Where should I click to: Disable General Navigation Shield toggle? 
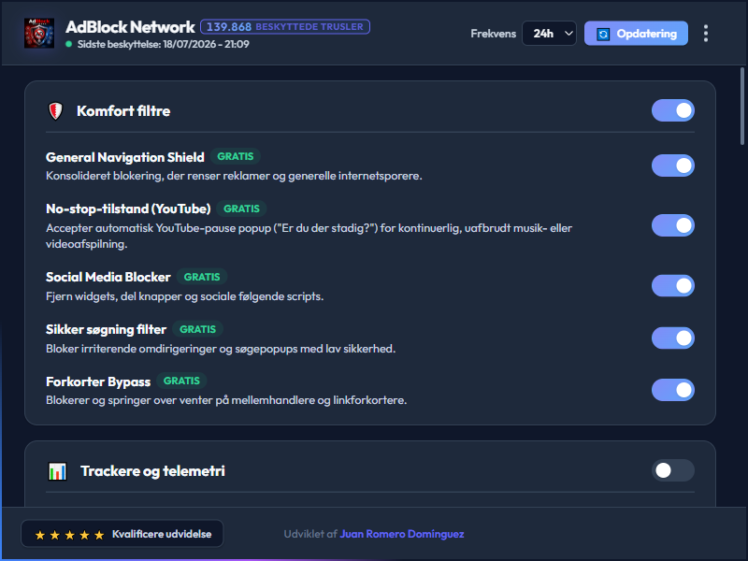[672, 165]
